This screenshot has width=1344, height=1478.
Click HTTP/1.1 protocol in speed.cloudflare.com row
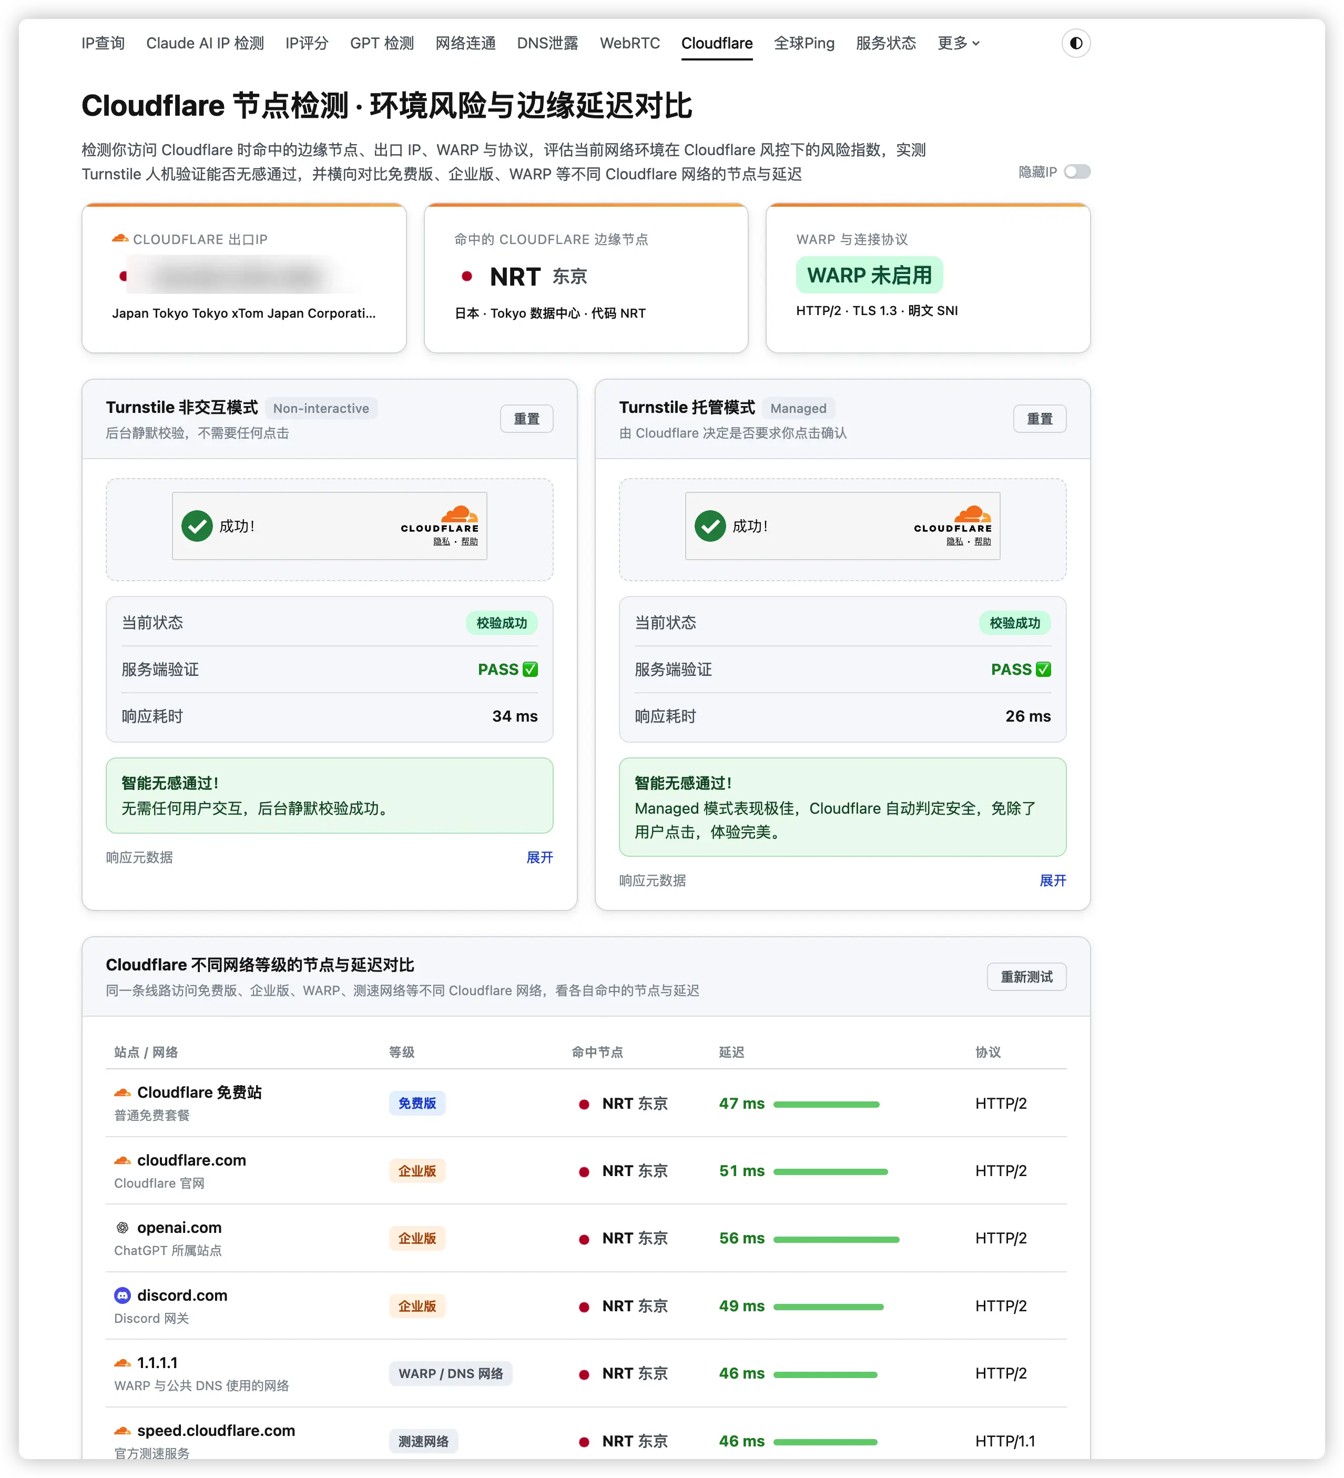(x=1005, y=1441)
